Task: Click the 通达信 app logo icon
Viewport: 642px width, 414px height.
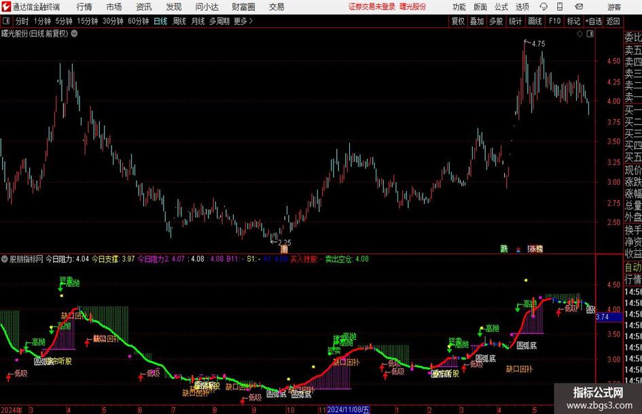Action: tap(6, 7)
